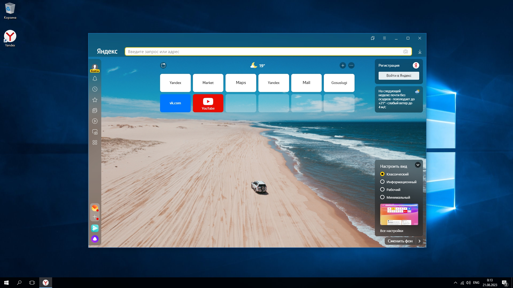Viewport: 513px width, 288px height.
Task: Select the Информационный view option
Action: coord(382,182)
